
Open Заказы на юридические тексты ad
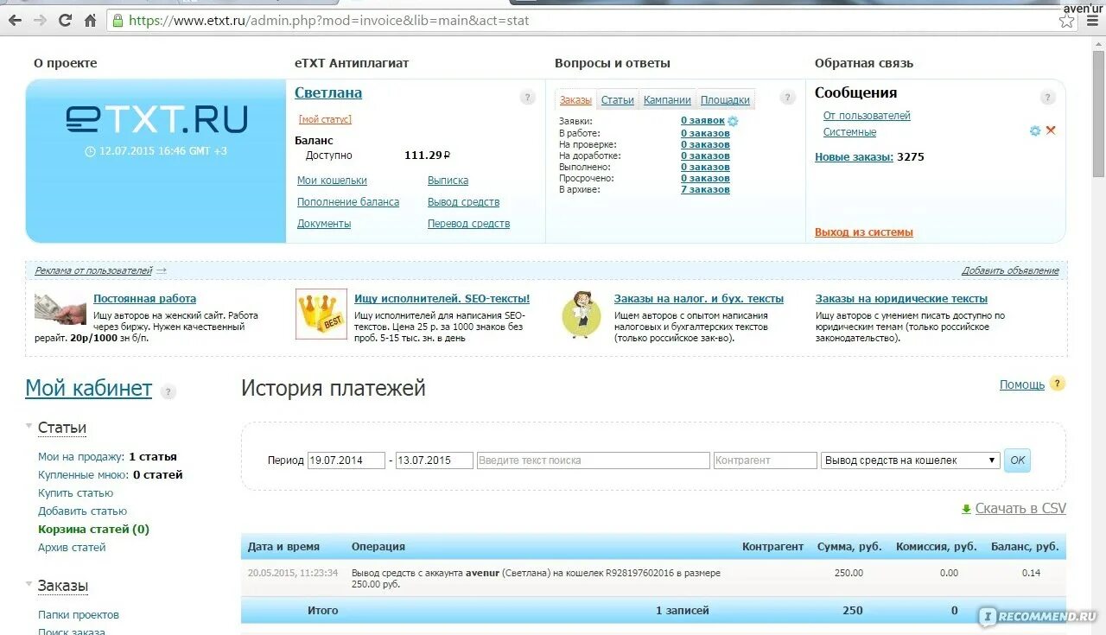point(901,299)
